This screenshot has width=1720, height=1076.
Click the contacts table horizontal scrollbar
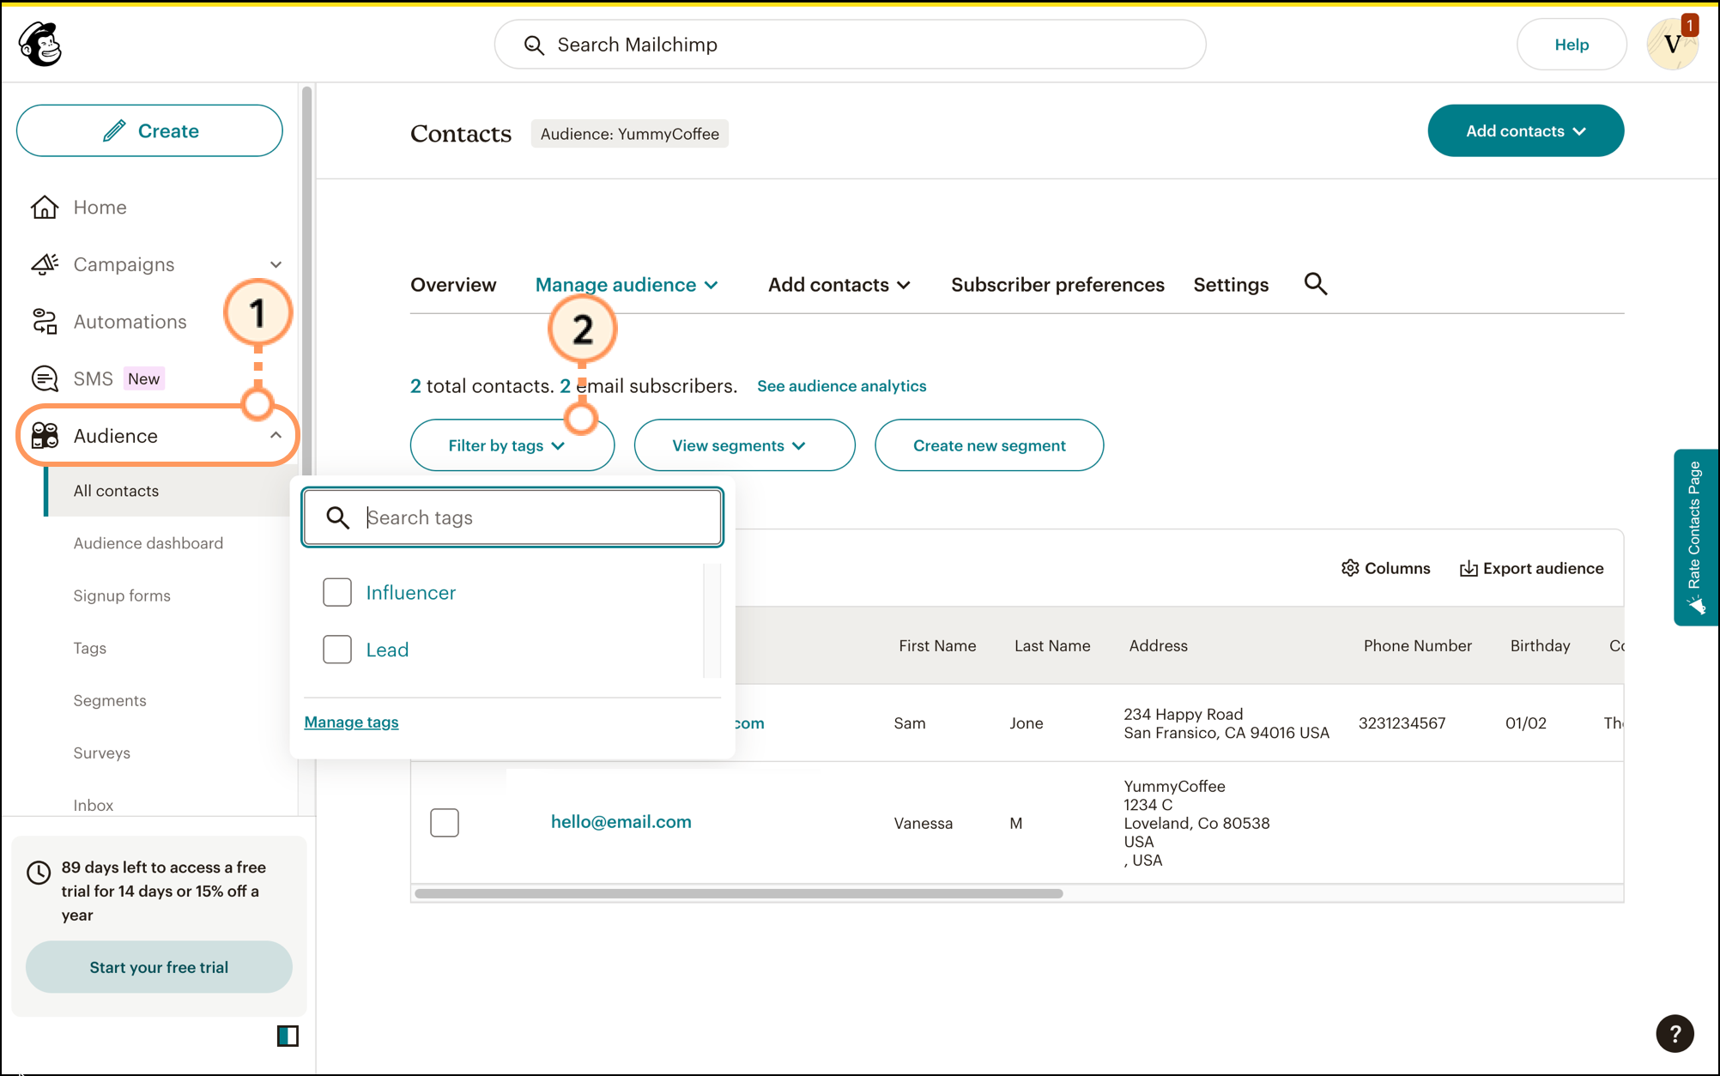[x=738, y=893]
